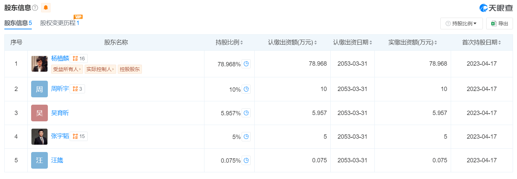The width and height of the screenshot is (517, 179).
Task: Open shareholder link 周昕宇
Action: [60, 89]
